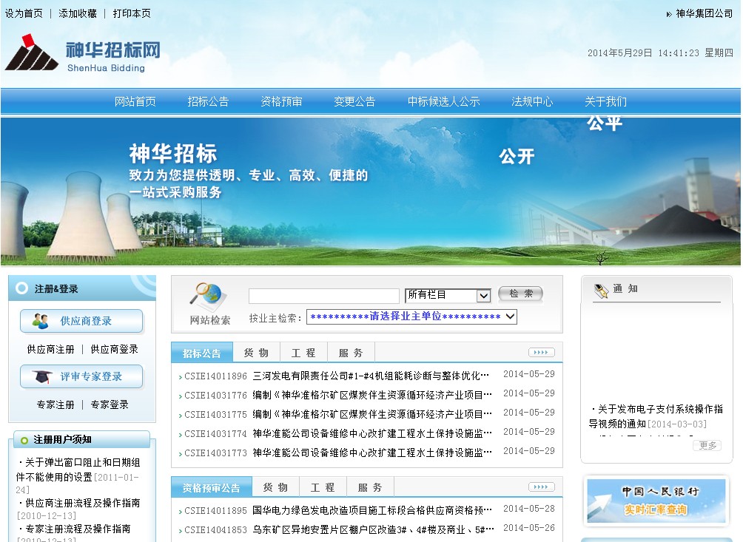Click the supplier login people icon
The height and width of the screenshot is (542, 743).
click(x=40, y=322)
